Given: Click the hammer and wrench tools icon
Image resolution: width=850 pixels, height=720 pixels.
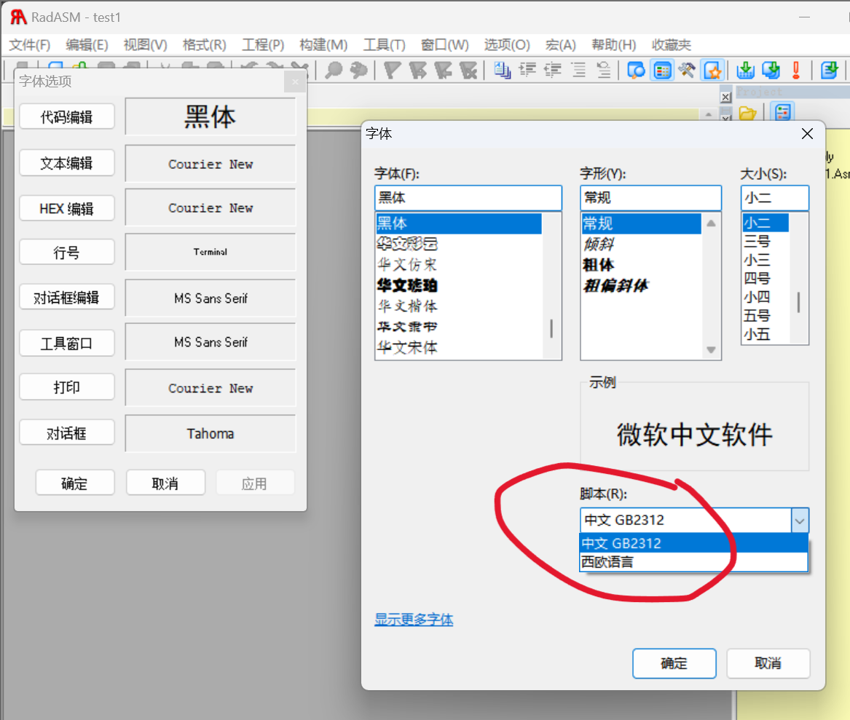Looking at the screenshot, I should point(687,70).
